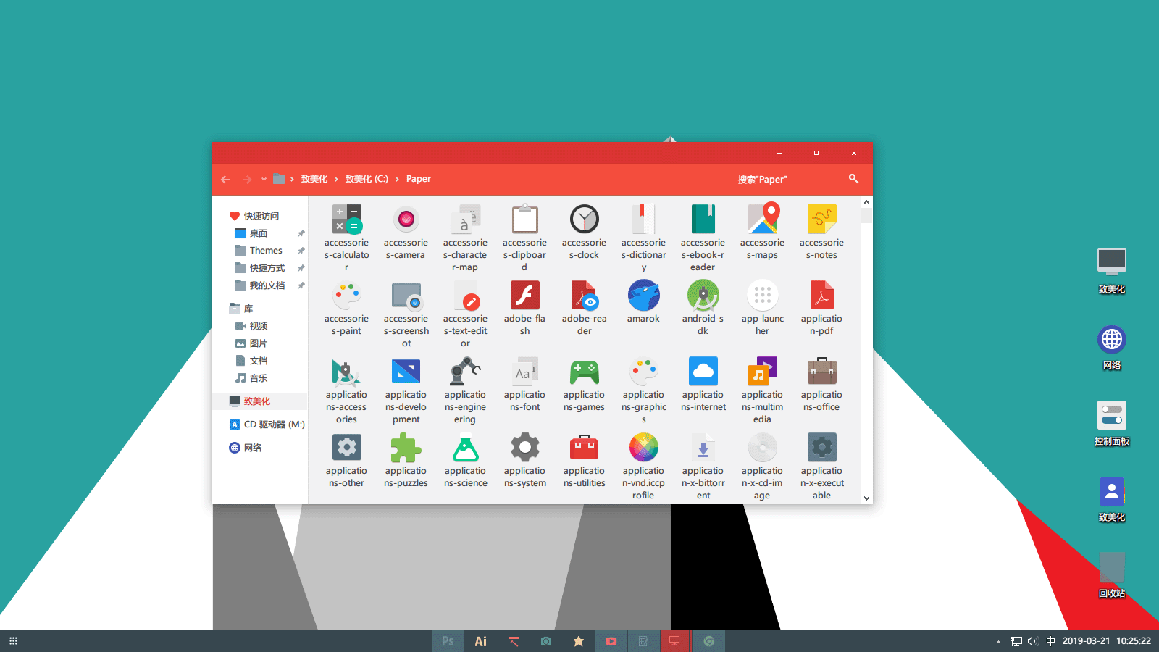Select the accessories-maps icon file
This screenshot has width=1159, height=652.
[762, 232]
